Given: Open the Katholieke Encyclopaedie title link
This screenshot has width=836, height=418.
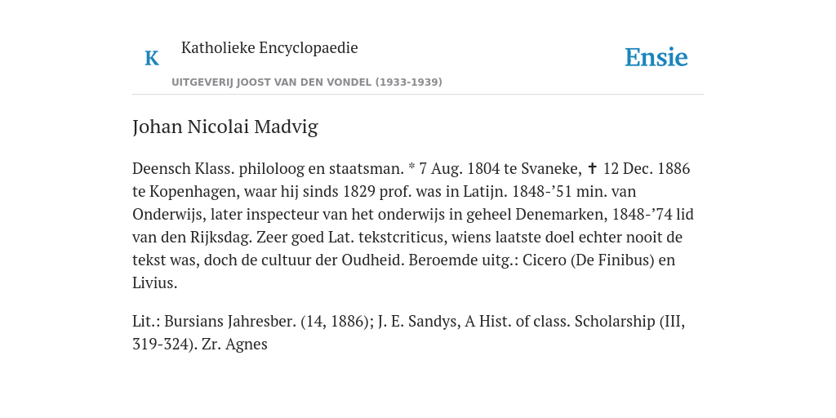Looking at the screenshot, I should 269,47.
